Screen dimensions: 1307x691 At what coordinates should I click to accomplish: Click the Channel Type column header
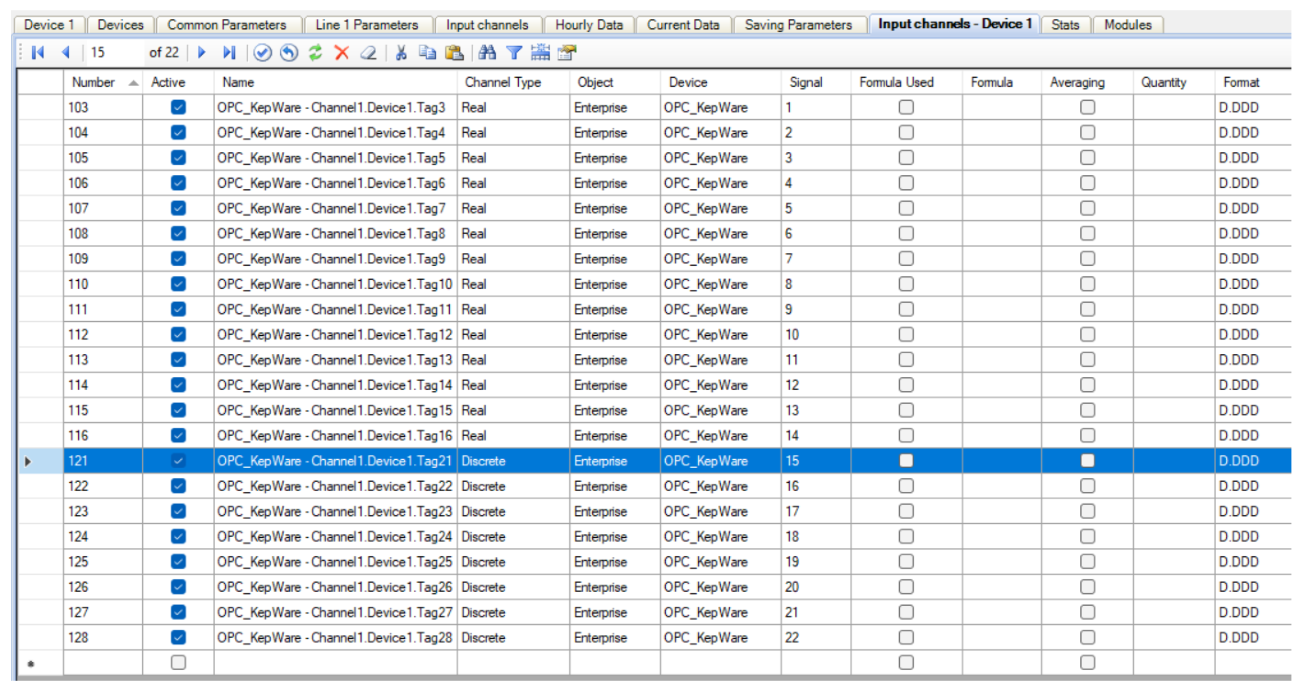[502, 82]
